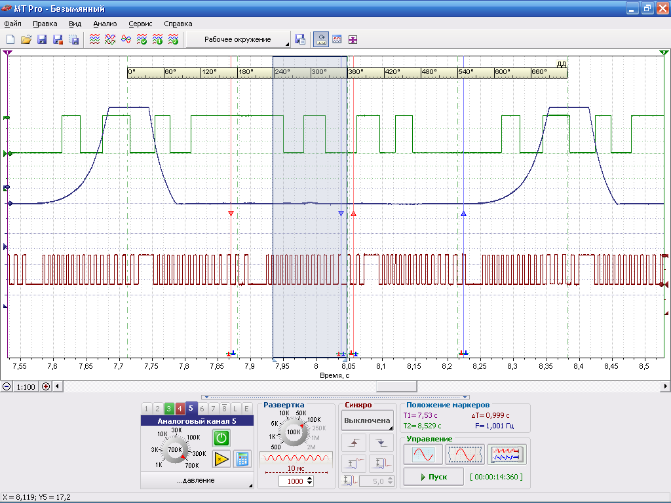Open the Справка menu
The image size is (671, 503).
point(178,24)
